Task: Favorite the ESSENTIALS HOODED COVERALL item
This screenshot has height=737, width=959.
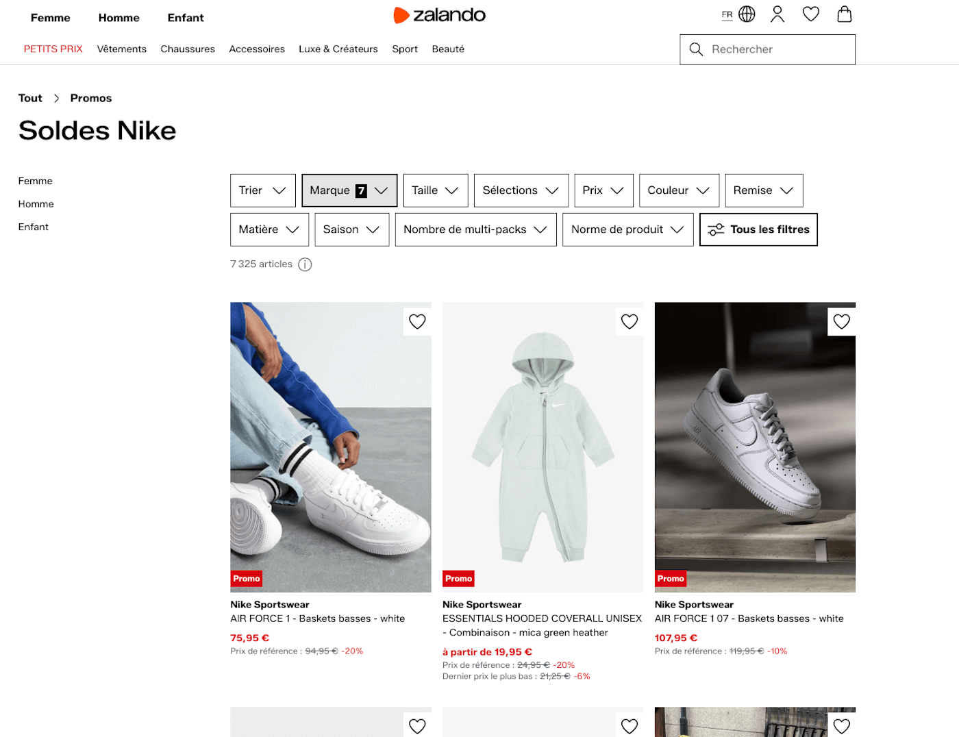Action: [629, 321]
